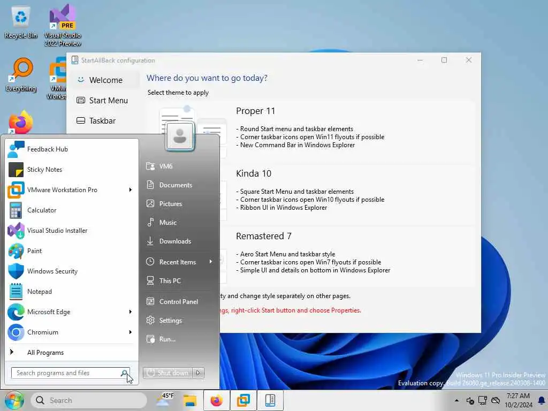Click the Shut down button

click(168, 373)
